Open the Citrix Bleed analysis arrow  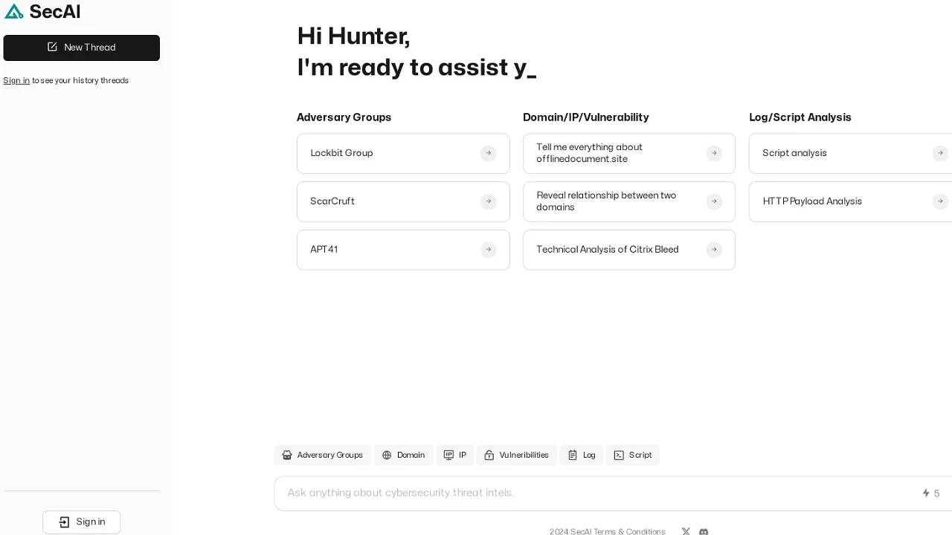pyautogui.click(x=714, y=250)
